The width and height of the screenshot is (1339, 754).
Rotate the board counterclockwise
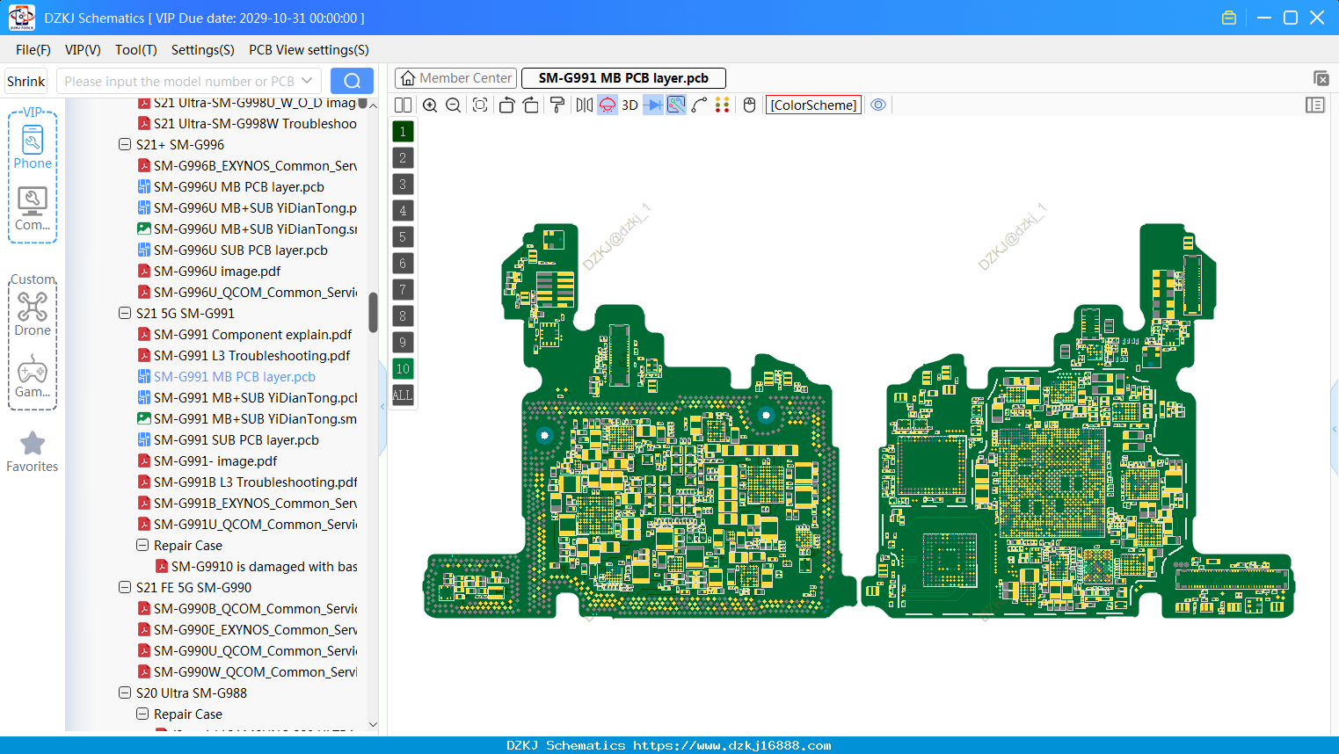(506, 105)
